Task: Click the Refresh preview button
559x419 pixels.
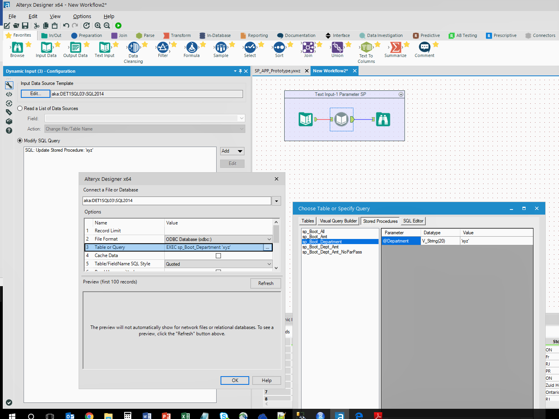Action: tap(266, 283)
